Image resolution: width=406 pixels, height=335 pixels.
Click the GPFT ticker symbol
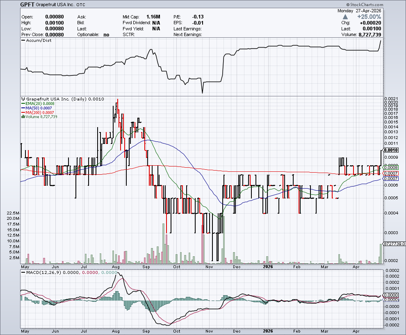tap(27, 5)
